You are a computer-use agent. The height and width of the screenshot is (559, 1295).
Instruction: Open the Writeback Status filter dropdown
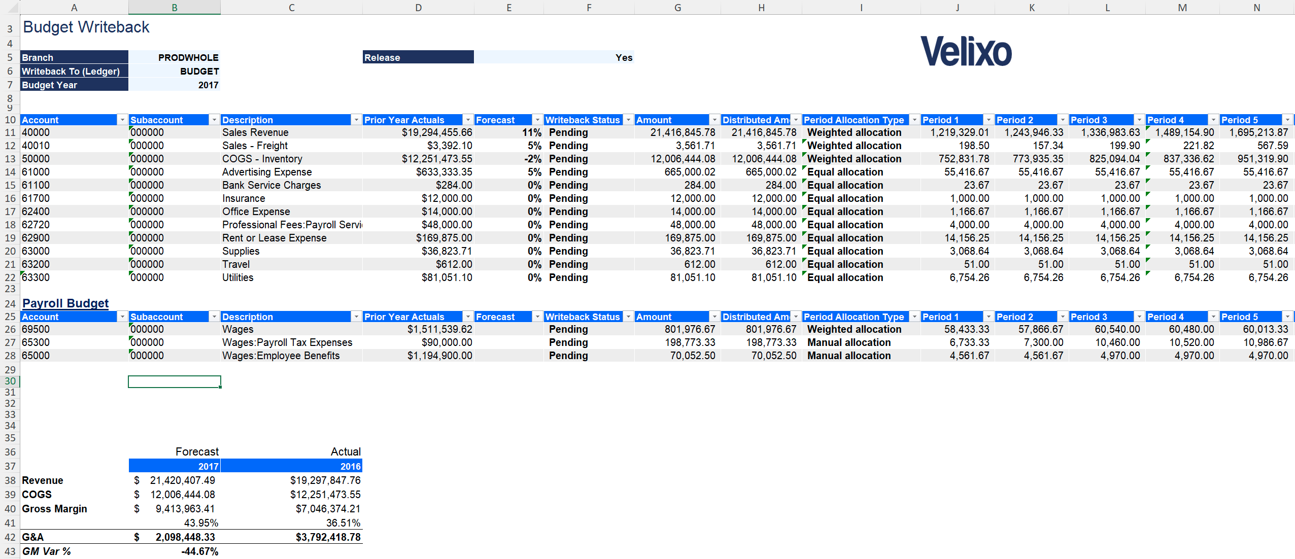pyautogui.click(x=628, y=120)
